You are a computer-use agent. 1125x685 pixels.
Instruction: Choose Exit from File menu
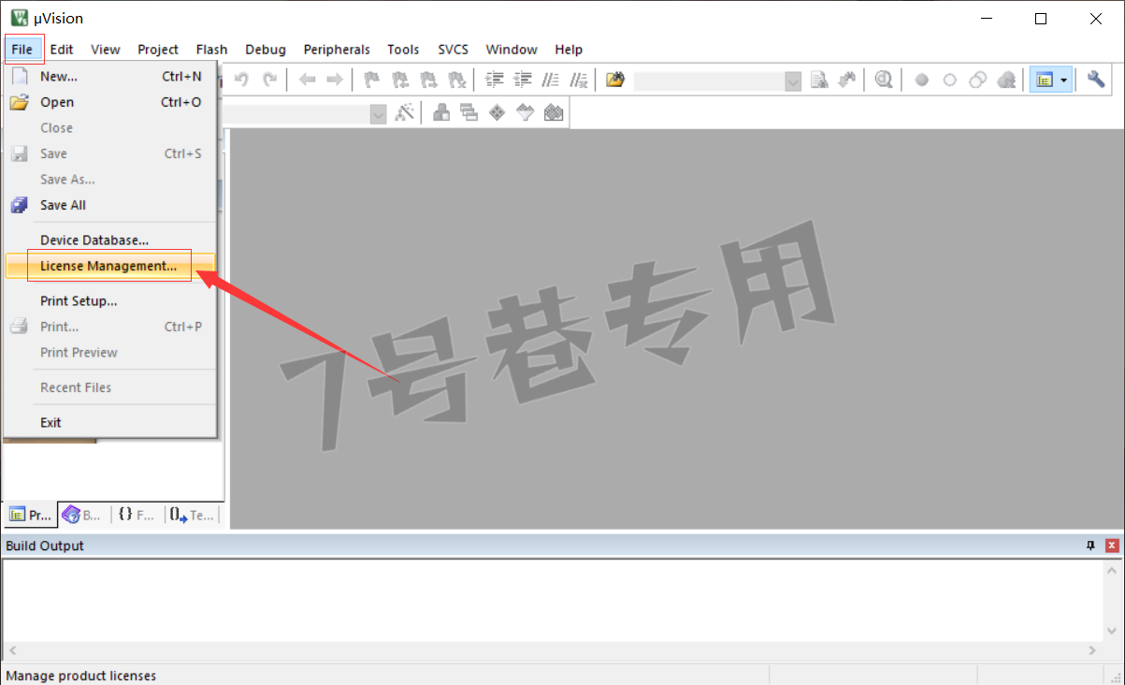tap(110, 423)
